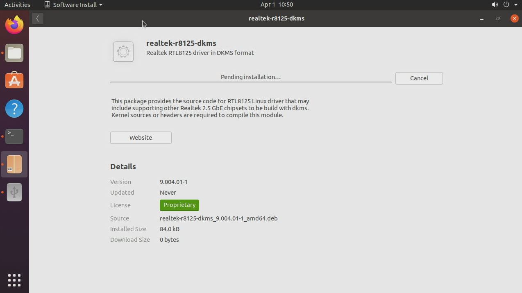Click the Proprietary license badge

[179, 205]
